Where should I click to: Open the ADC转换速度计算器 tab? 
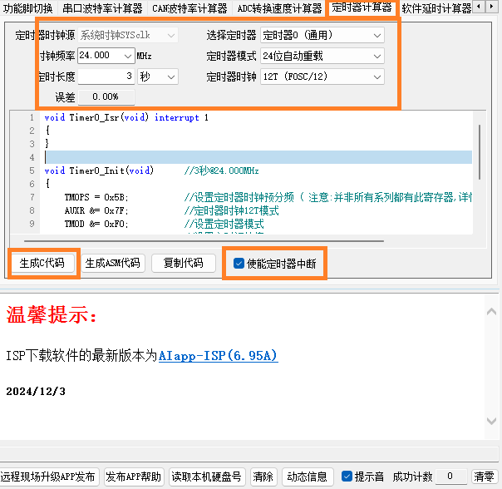[279, 8]
